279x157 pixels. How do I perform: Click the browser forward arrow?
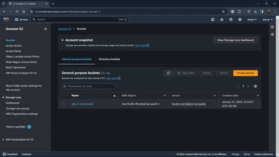10,12
